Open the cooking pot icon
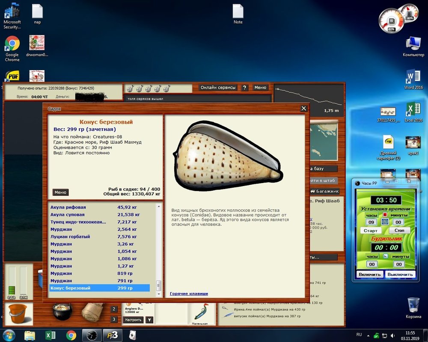Screen dimensions: 428x342 tap(62, 311)
